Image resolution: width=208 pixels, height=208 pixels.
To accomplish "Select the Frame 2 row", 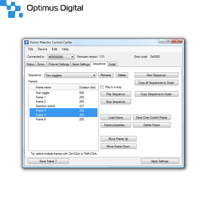I will 63,102.
